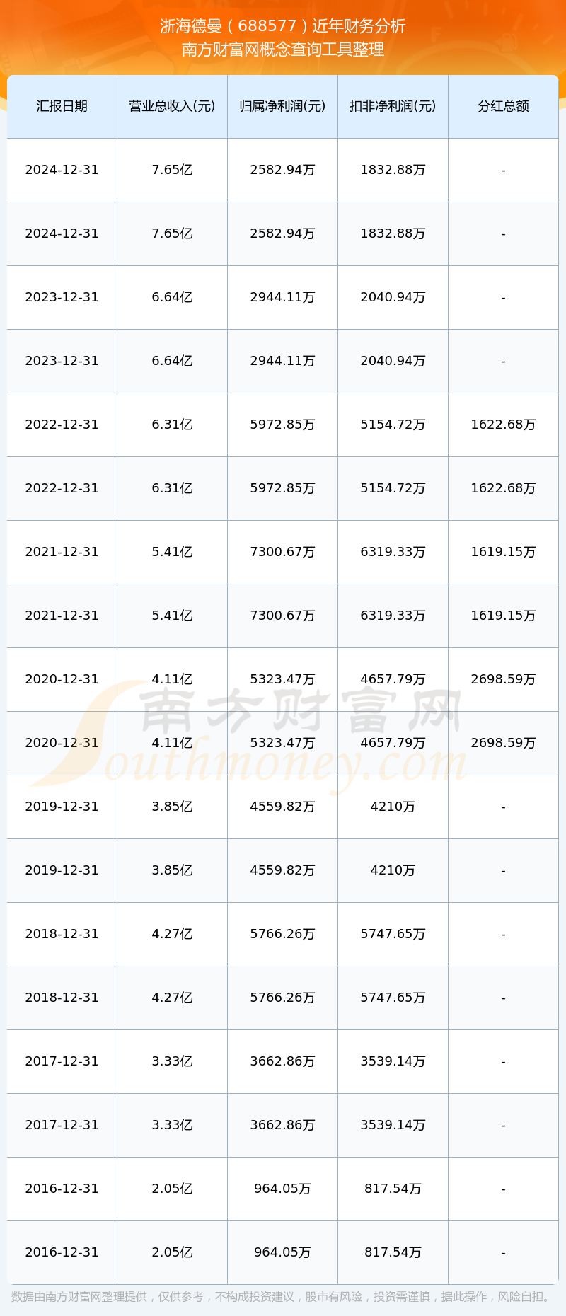Click the 分红总额 column header
The image size is (566, 1316).
503,106
